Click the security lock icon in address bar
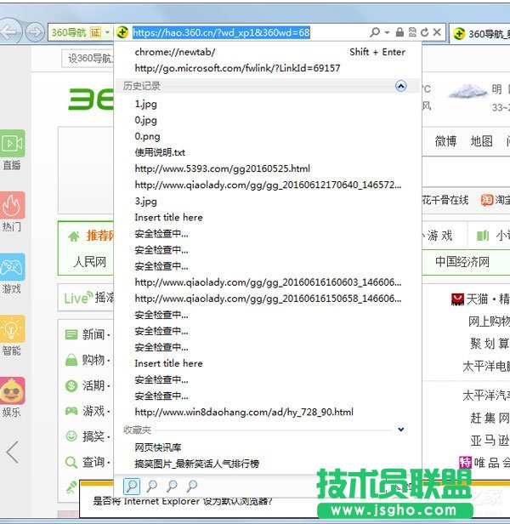 click(399, 32)
